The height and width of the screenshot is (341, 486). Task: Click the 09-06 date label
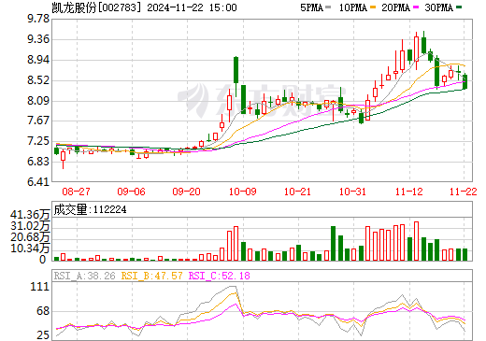pos(131,192)
